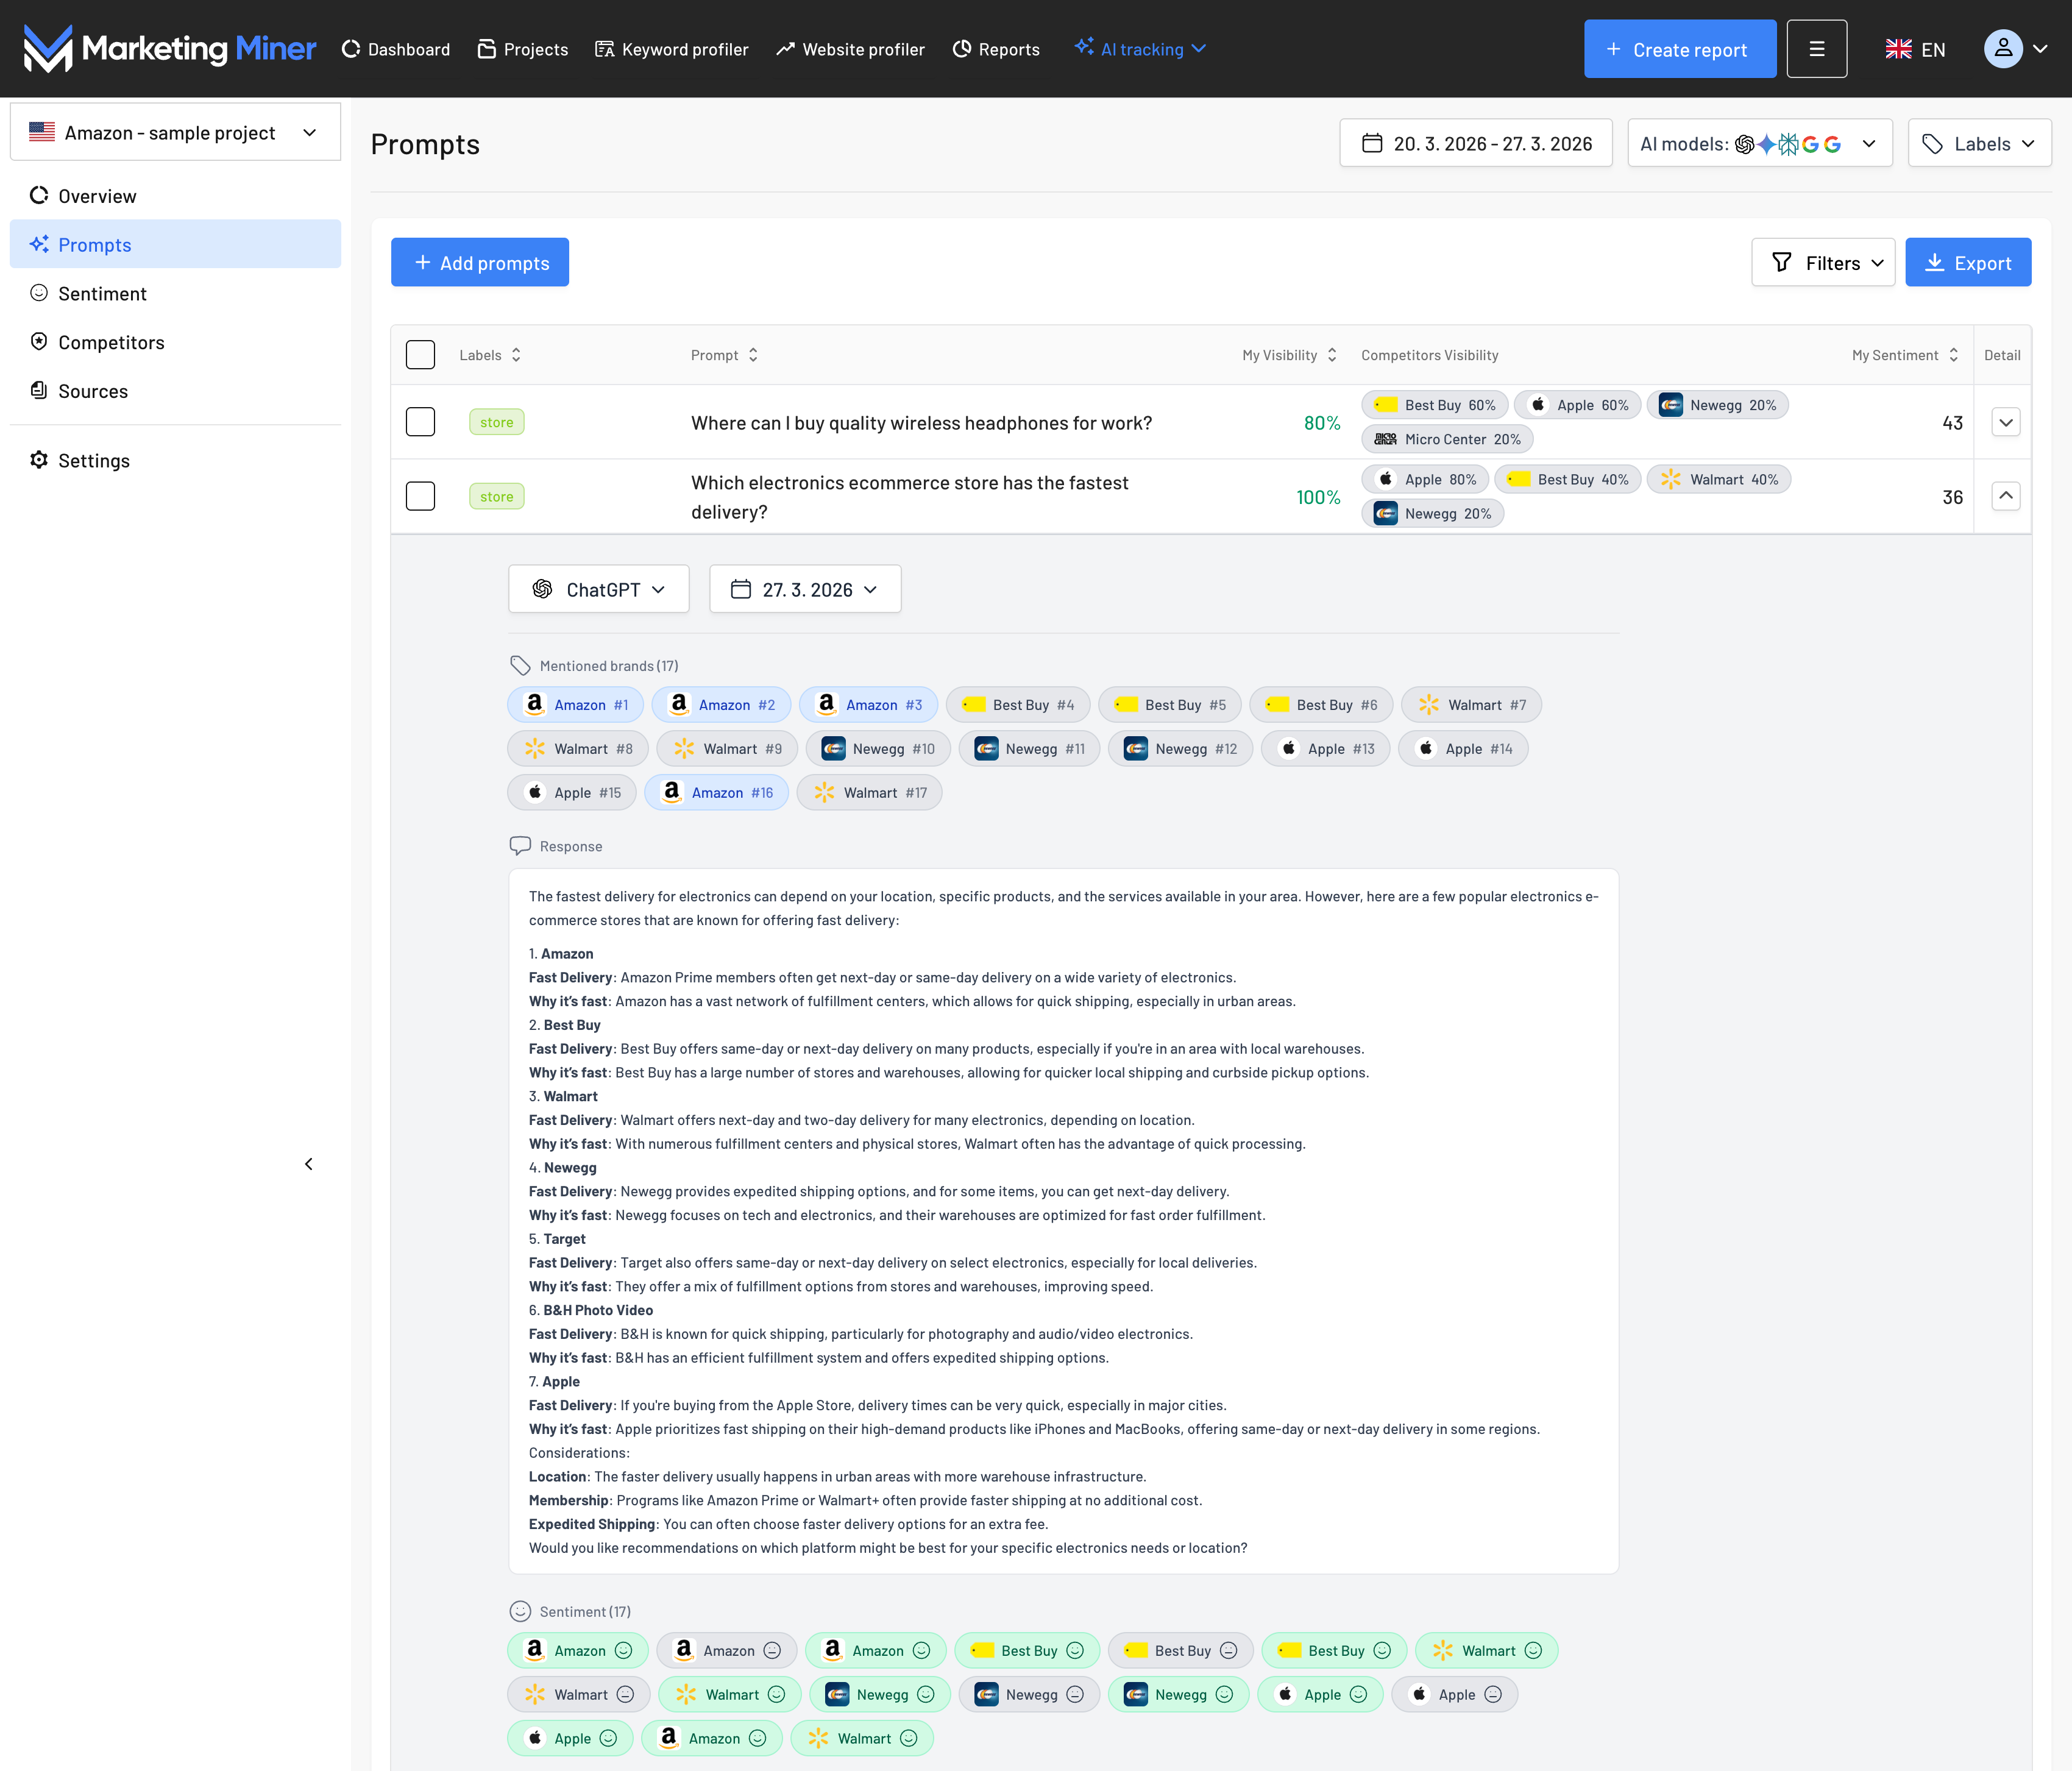This screenshot has width=2072, height=1771.
Task: Open the ChatGPT model dropdown
Action: (598, 590)
